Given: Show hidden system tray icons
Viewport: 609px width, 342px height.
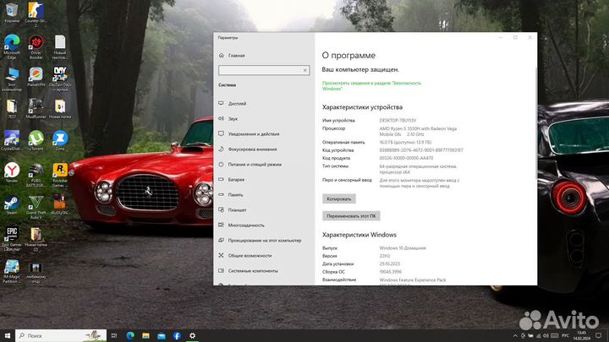Looking at the screenshot, I should [515, 335].
